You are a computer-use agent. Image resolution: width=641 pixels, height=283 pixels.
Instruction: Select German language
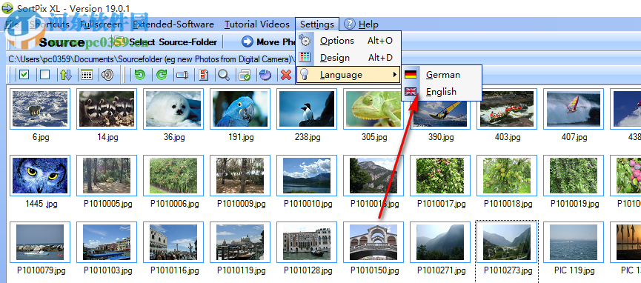tap(442, 74)
